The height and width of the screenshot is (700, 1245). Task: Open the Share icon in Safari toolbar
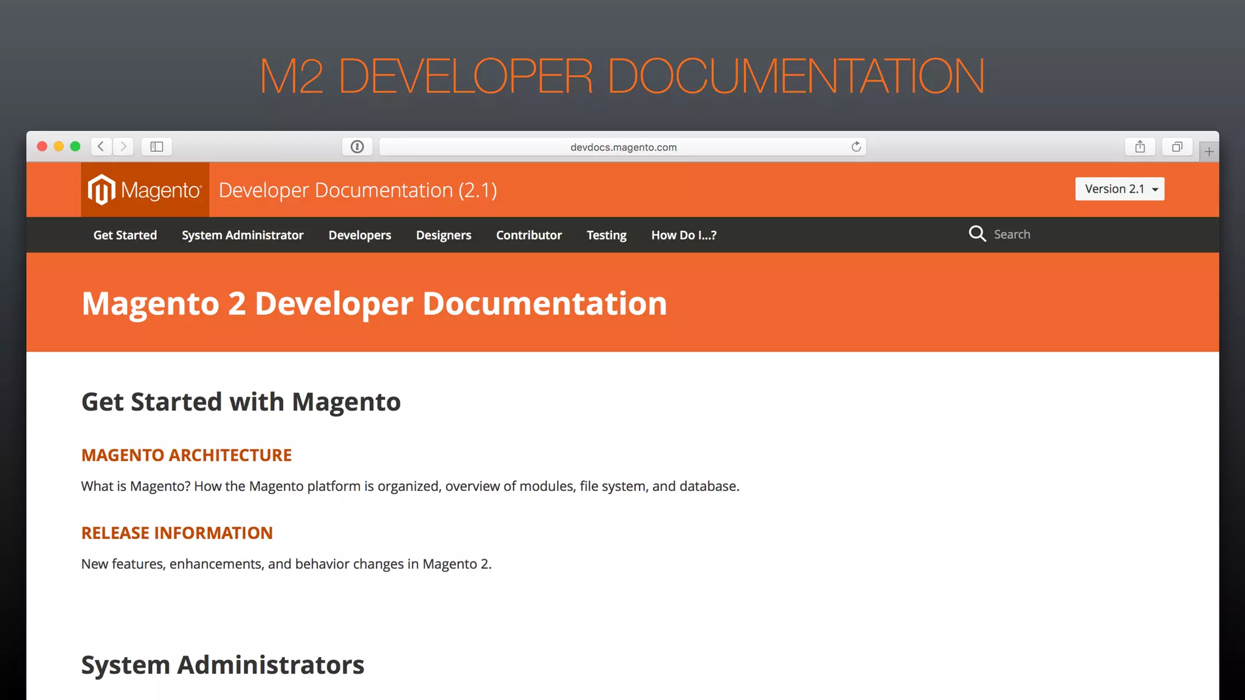(x=1140, y=146)
